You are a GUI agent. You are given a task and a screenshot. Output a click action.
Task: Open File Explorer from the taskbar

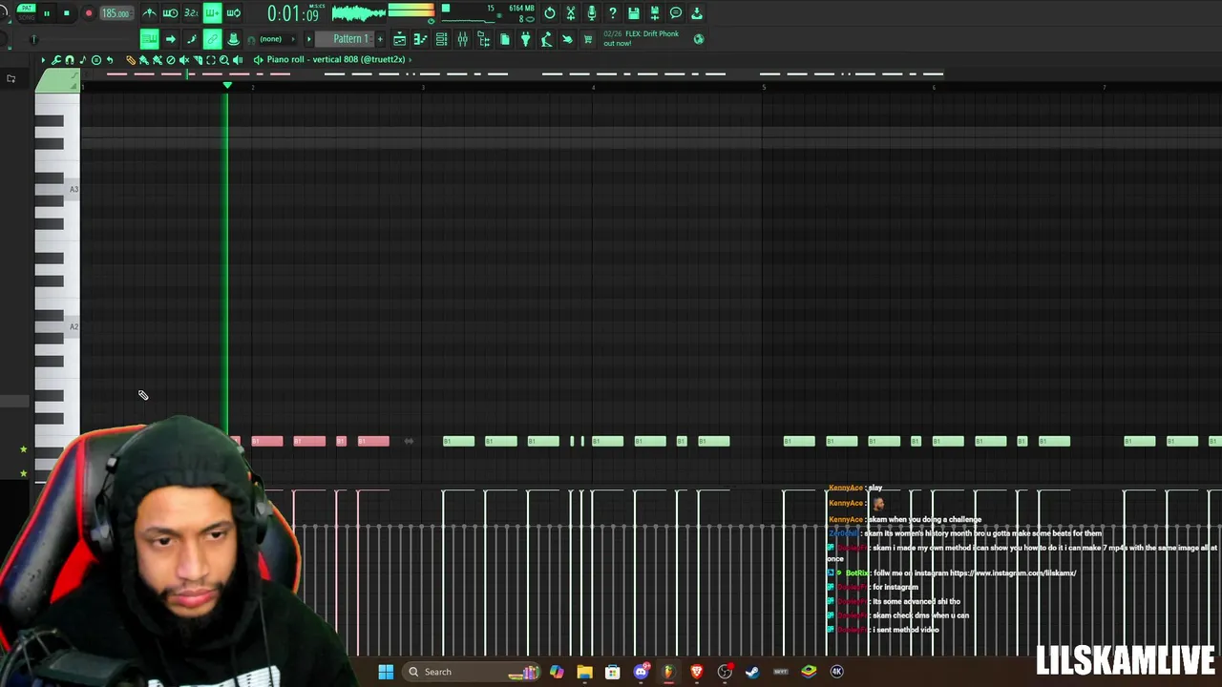tap(584, 672)
